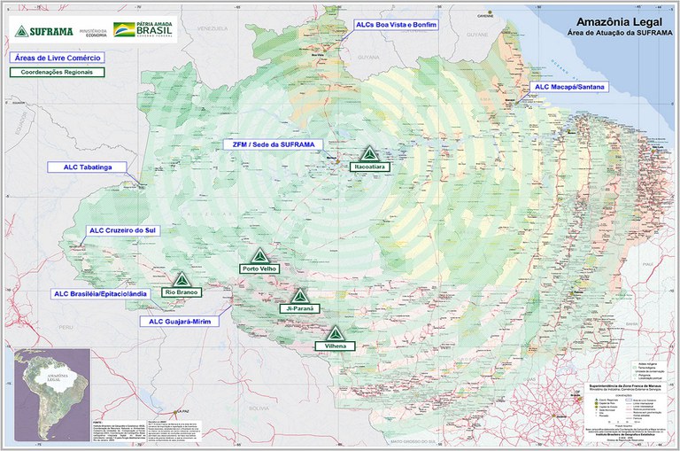Click the Pátria Amada Brasil logo
680x451 pixels.
[156, 31]
